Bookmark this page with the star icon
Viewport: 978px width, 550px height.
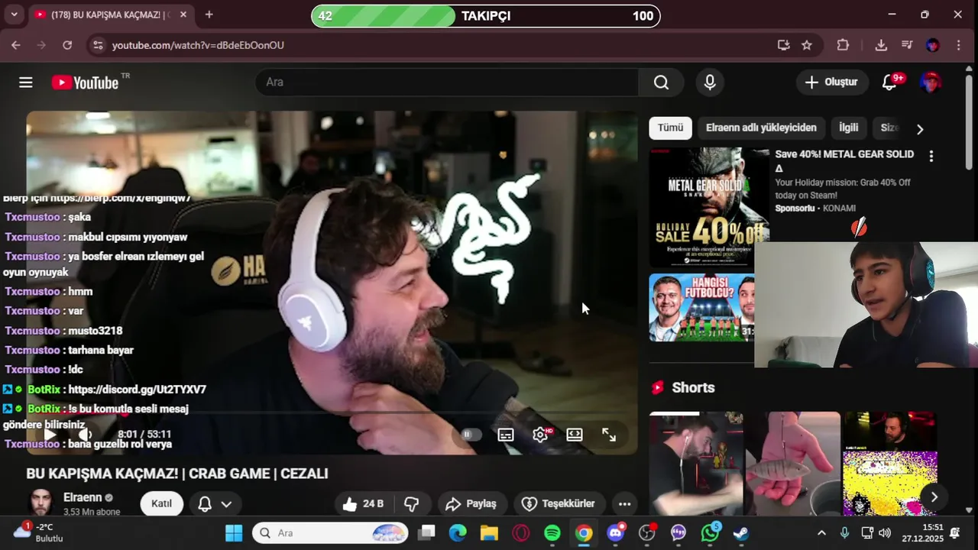coord(807,45)
